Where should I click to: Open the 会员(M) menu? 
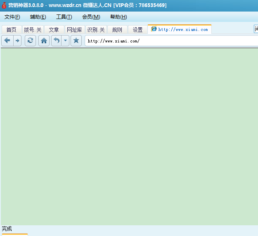(91, 17)
